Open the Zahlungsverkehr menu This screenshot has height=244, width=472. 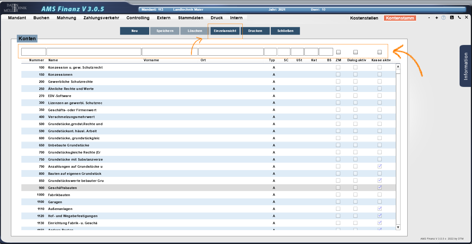(x=101, y=18)
